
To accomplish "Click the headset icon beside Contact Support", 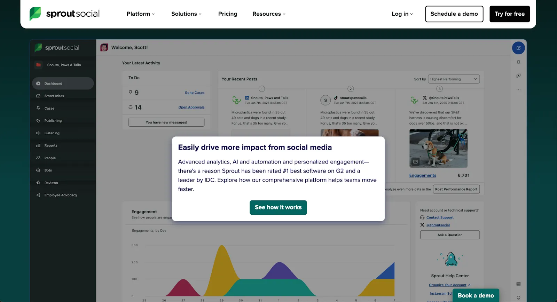I will (x=422, y=217).
